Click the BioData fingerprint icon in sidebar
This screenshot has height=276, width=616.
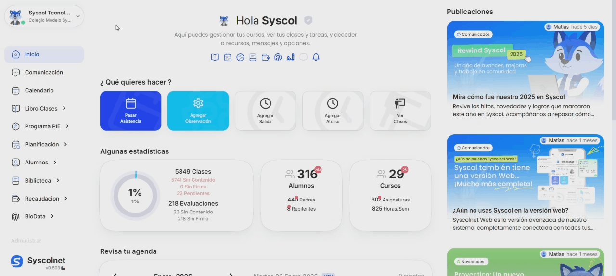[x=16, y=216]
